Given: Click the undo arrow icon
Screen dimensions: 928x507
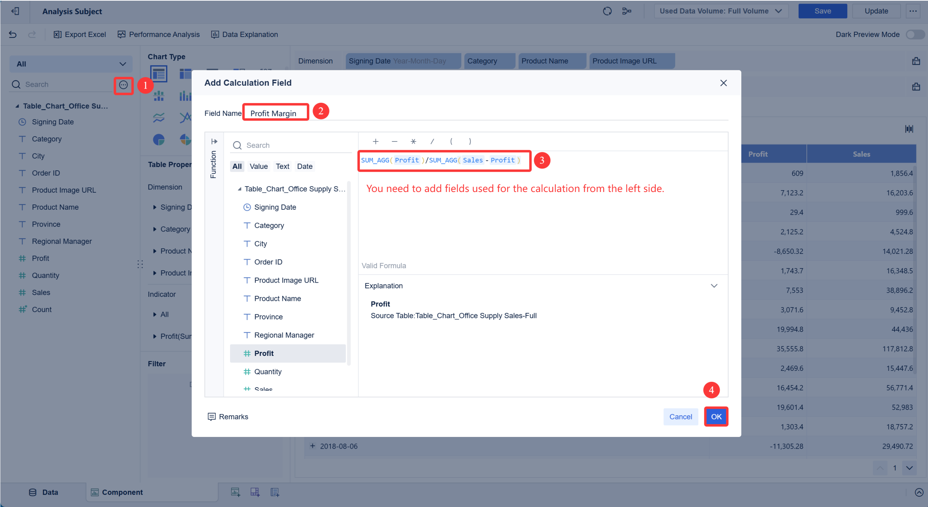Looking at the screenshot, I should click(12, 34).
